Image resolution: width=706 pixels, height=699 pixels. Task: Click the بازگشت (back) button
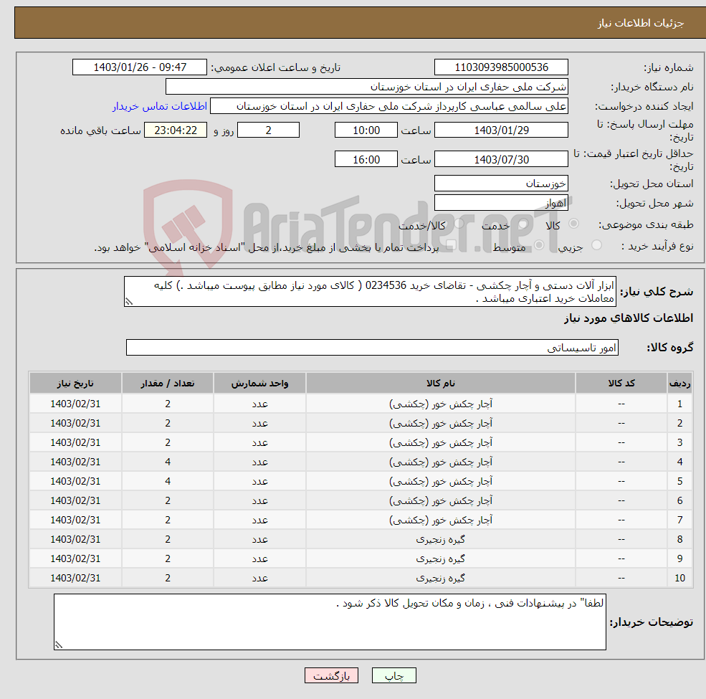point(331,675)
